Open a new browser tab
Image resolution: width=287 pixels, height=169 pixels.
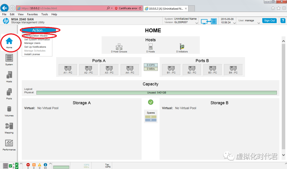191,8
